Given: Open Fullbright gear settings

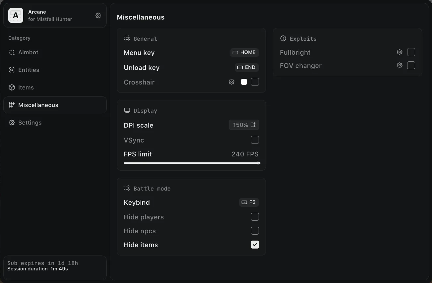Looking at the screenshot, I should (400, 52).
